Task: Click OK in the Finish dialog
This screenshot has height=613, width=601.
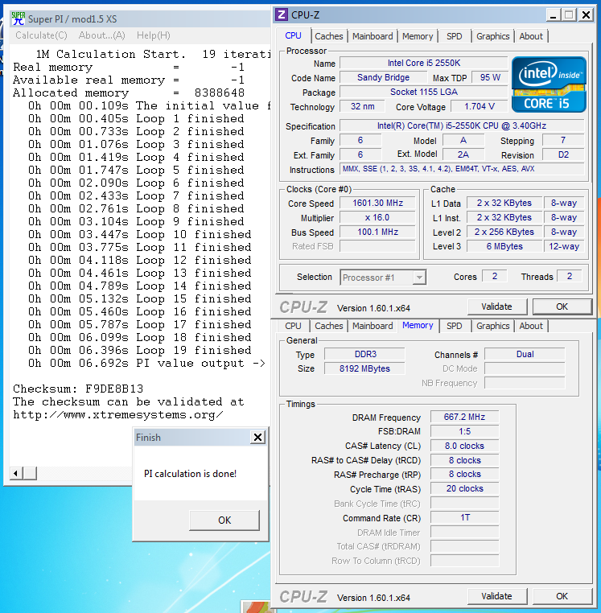Action: pyautogui.click(x=224, y=520)
